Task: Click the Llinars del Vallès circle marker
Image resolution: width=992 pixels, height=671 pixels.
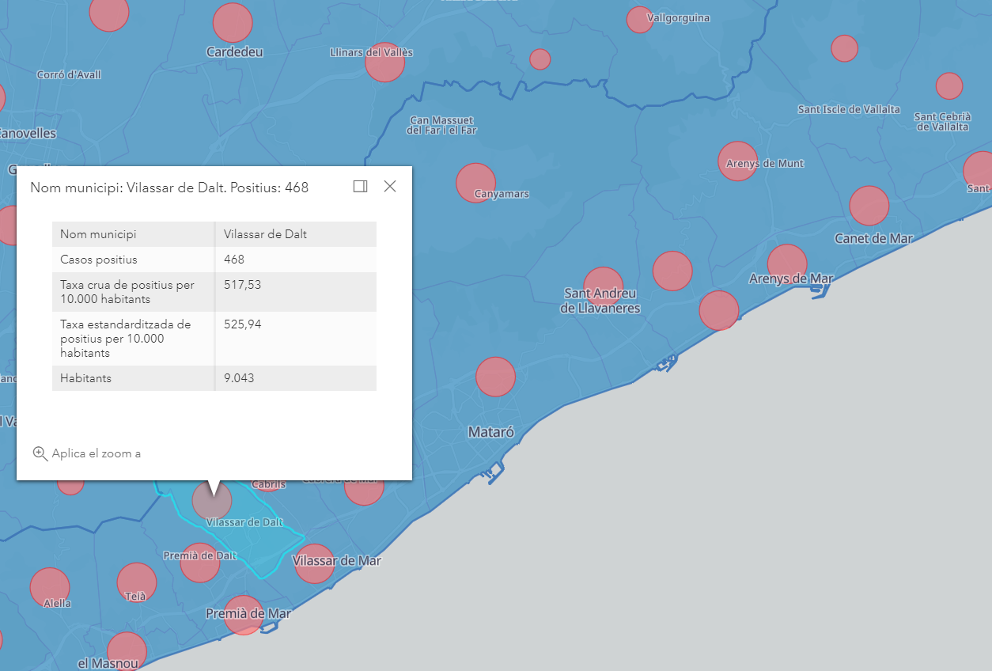Action: coord(384,63)
